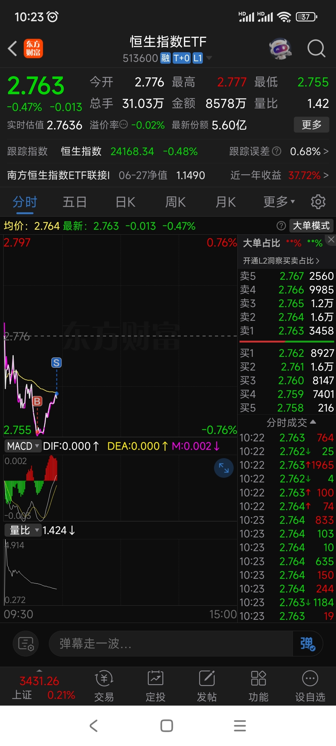Open 定投 scheduled investment icon

tap(155, 686)
